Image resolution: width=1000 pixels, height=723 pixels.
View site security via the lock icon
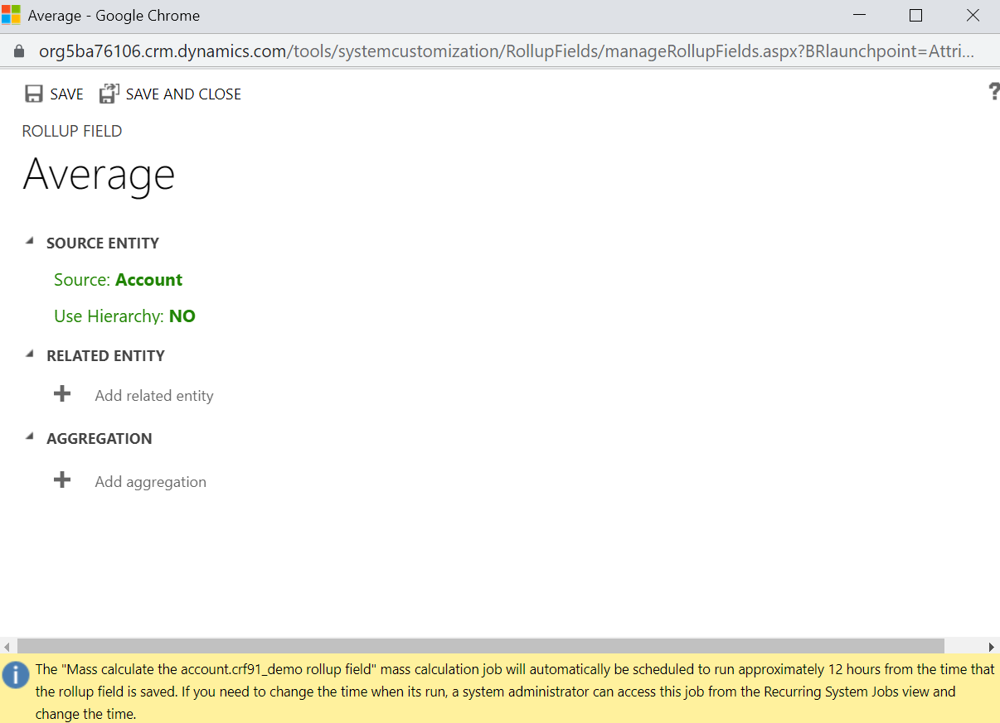pos(19,51)
